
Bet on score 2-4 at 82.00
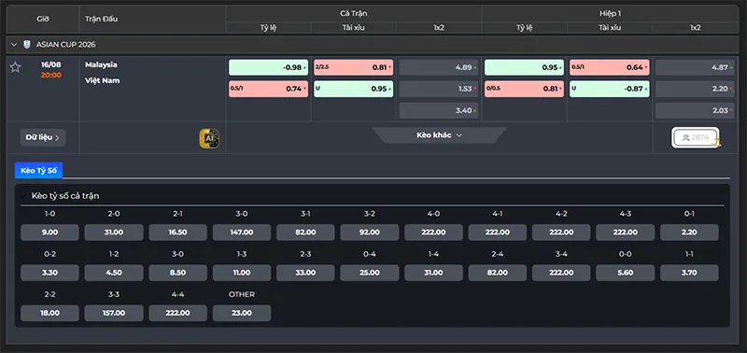coord(498,273)
